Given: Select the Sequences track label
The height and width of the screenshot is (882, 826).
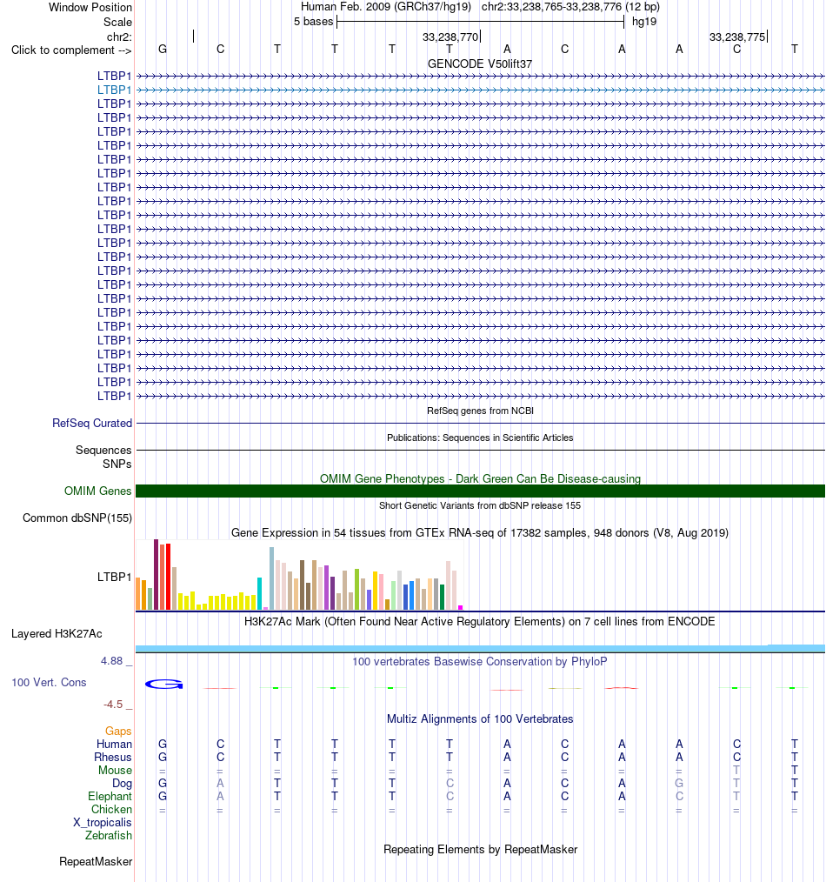Looking at the screenshot, I should (103, 450).
